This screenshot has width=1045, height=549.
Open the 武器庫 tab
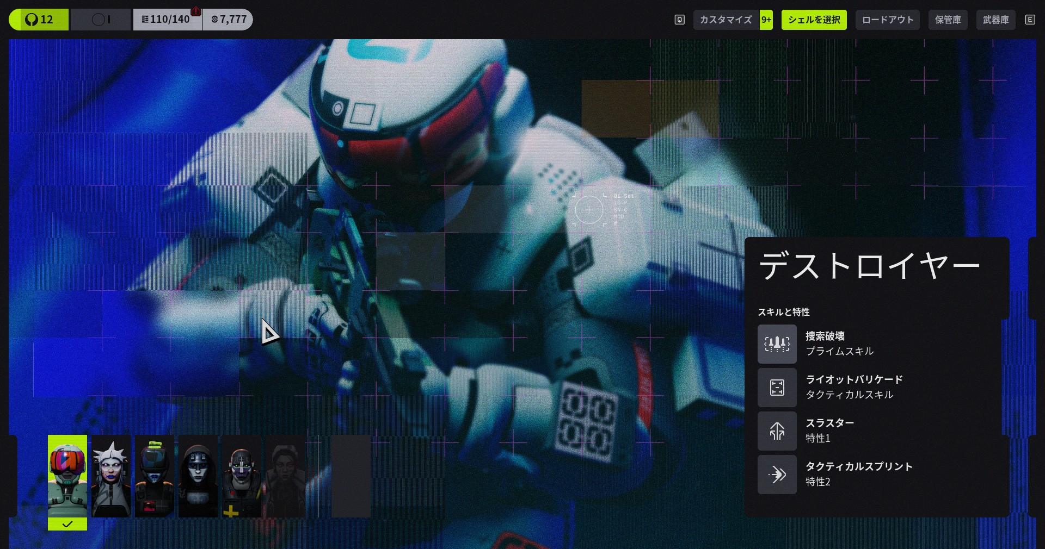995,20
